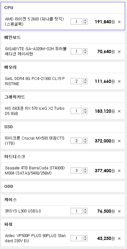Open the AMD Ryzen 5 2600 product name

[x=34, y=22]
